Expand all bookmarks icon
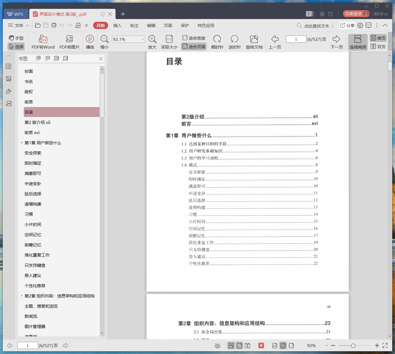Image resolution: width=395 pixels, height=354 pixels. [38, 58]
